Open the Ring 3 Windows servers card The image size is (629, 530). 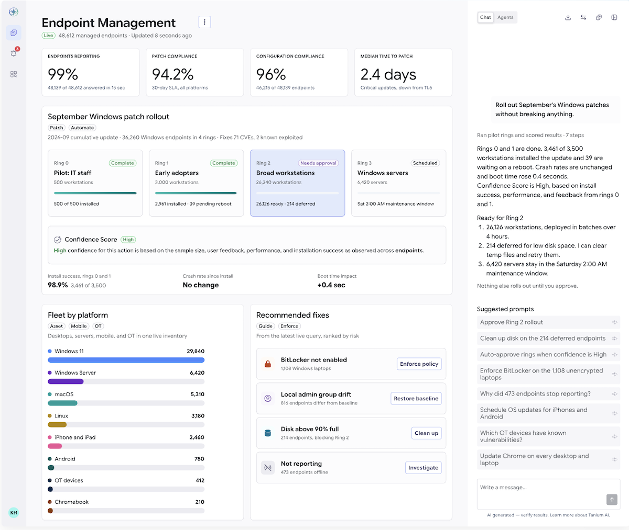click(398, 183)
